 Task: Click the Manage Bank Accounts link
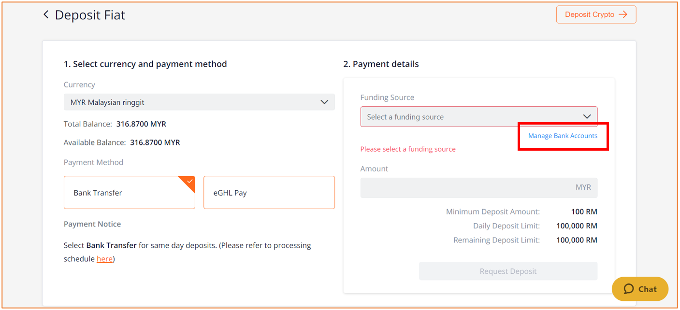563,136
